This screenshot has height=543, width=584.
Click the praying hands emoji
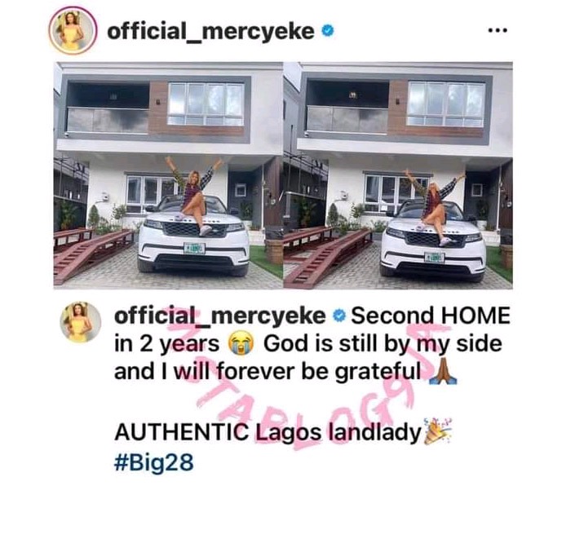pos(442,372)
